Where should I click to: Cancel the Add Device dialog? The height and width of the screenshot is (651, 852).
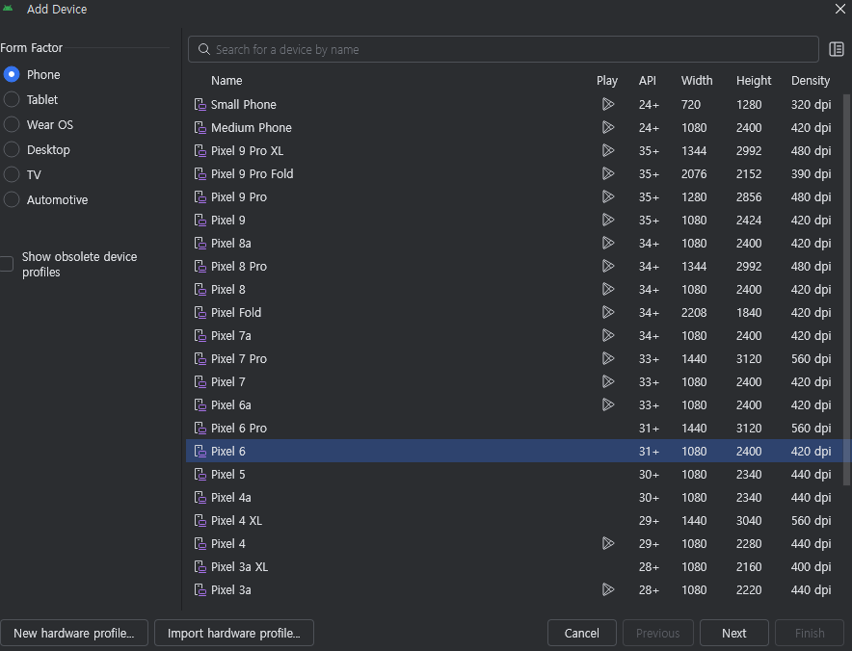582,633
